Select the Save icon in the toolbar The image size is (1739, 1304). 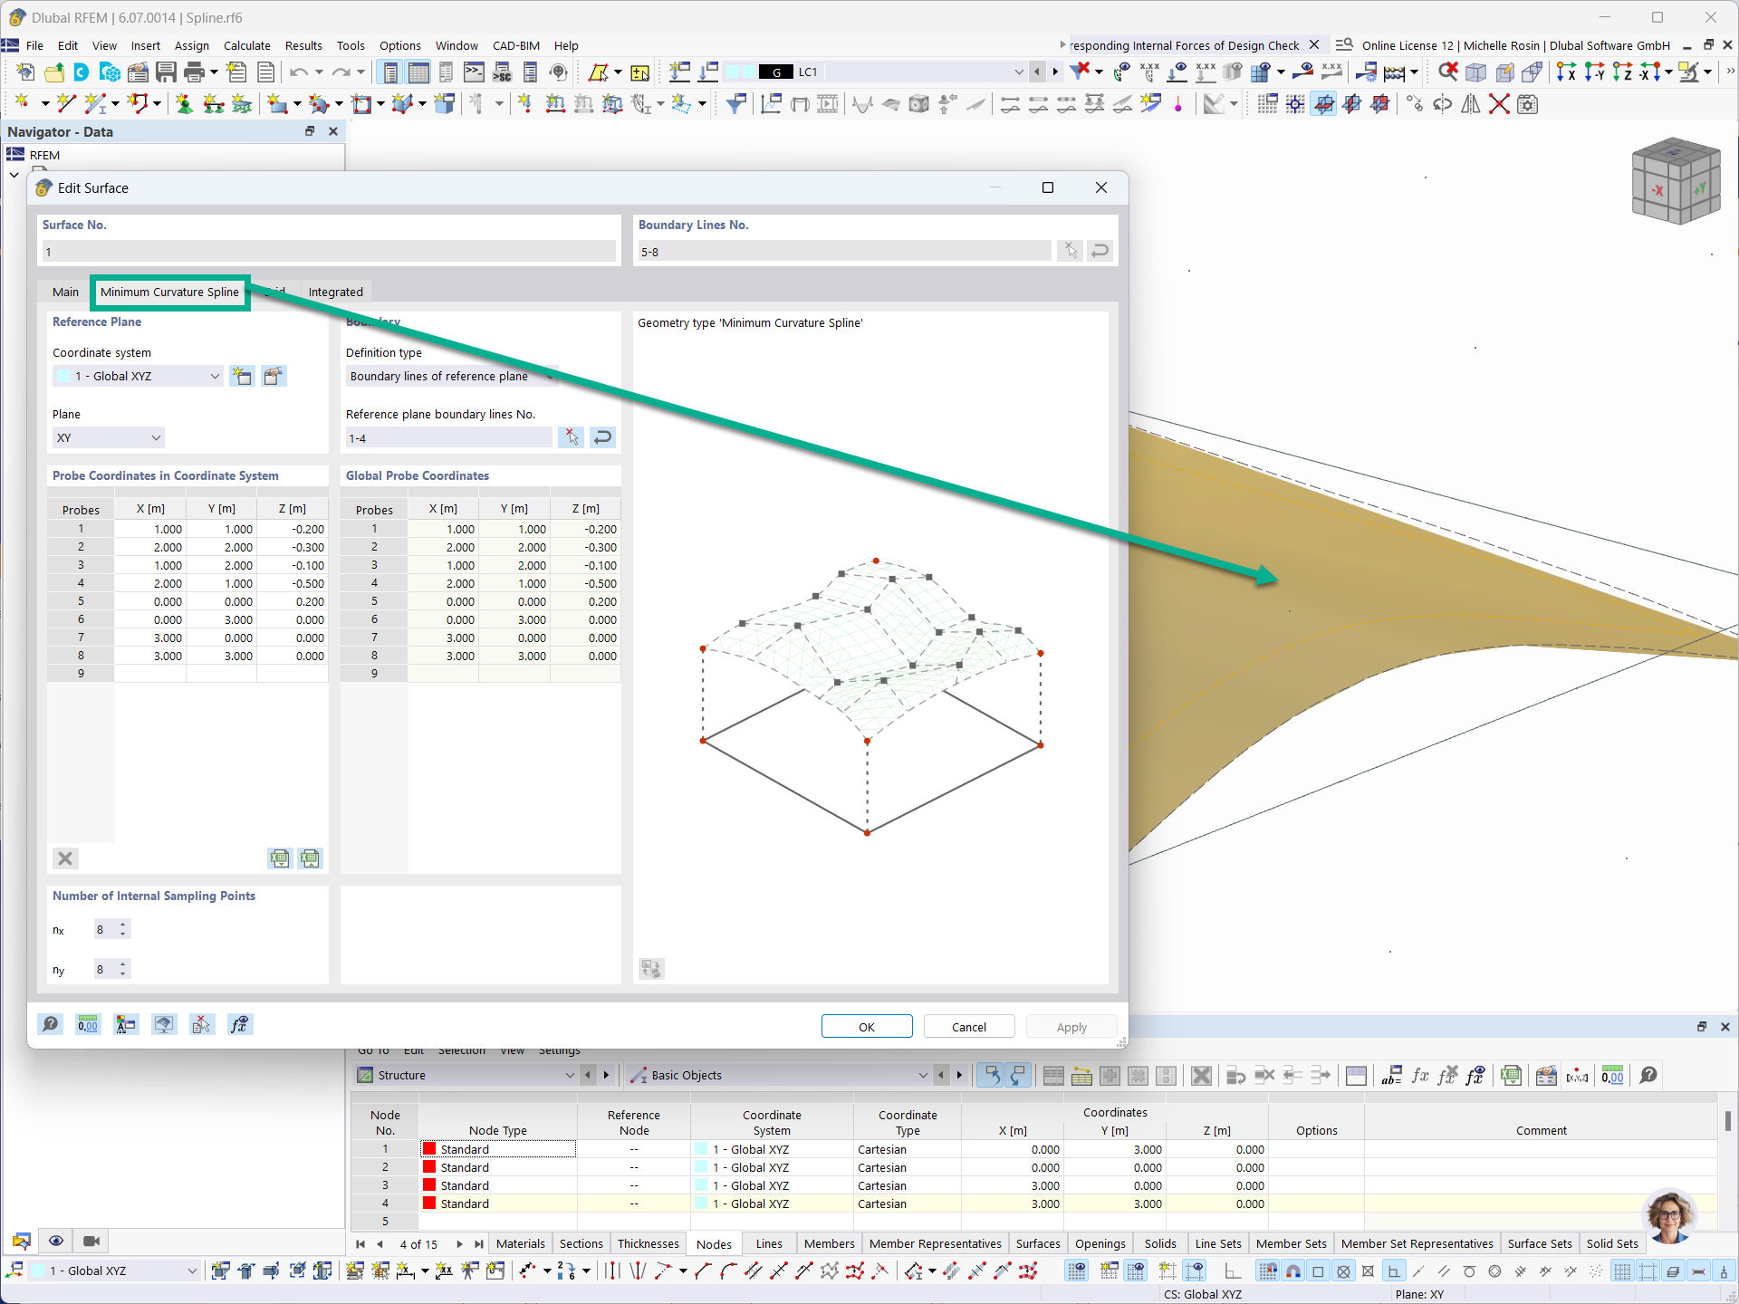click(167, 72)
